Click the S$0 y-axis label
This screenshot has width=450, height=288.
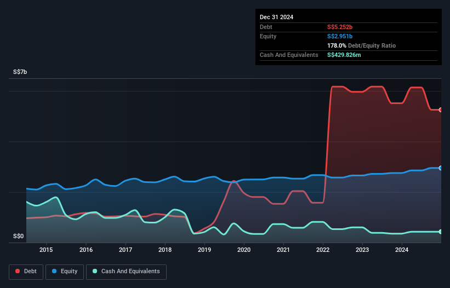click(19, 237)
